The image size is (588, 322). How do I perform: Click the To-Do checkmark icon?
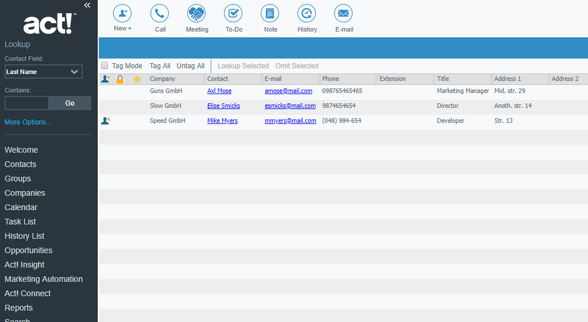click(233, 13)
